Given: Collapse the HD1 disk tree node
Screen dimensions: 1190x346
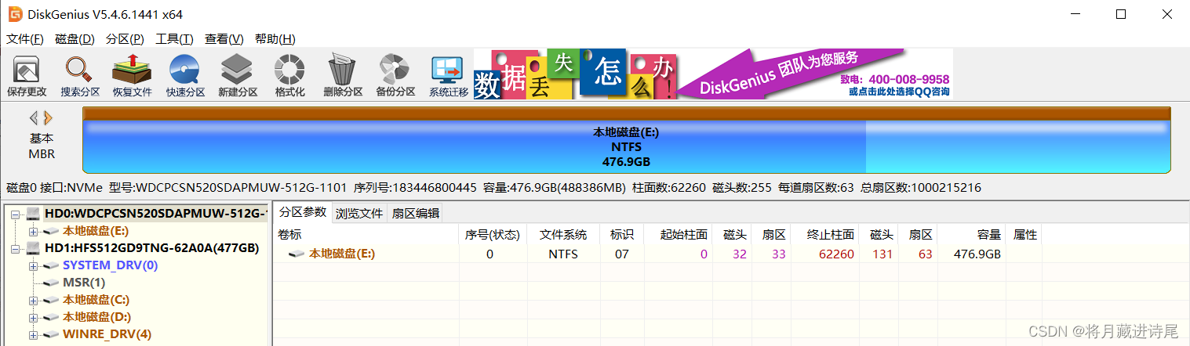Looking at the screenshot, I should [15, 248].
